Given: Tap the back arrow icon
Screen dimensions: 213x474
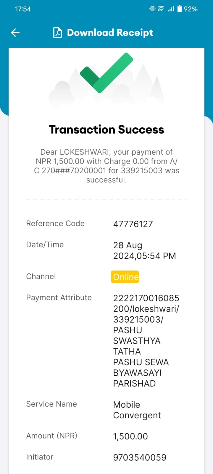Looking at the screenshot, I should [x=15, y=33].
